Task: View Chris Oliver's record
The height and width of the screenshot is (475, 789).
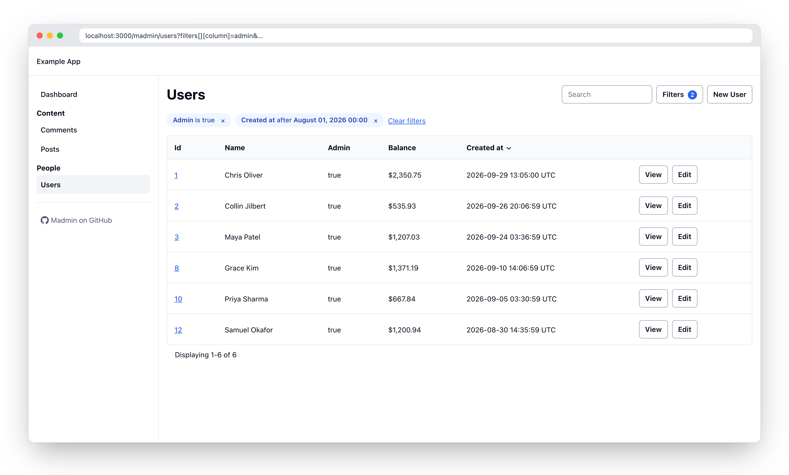Action: click(653, 175)
